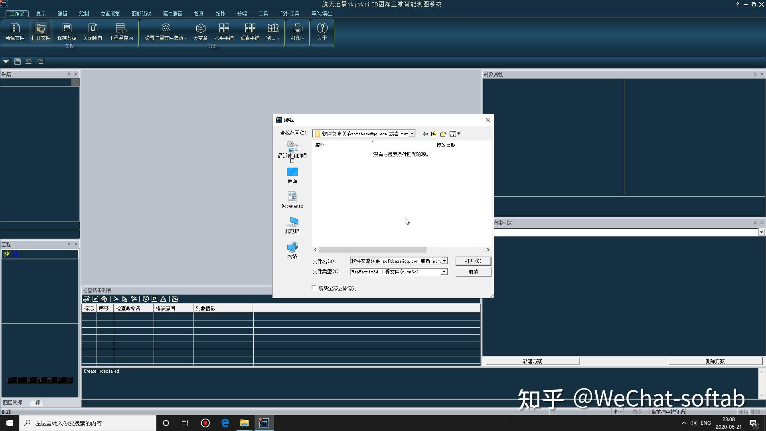Viewport: 766px width, 431px height.
Task: Expand the 方案列表 combo box arrow
Action: tap(762, 232)
